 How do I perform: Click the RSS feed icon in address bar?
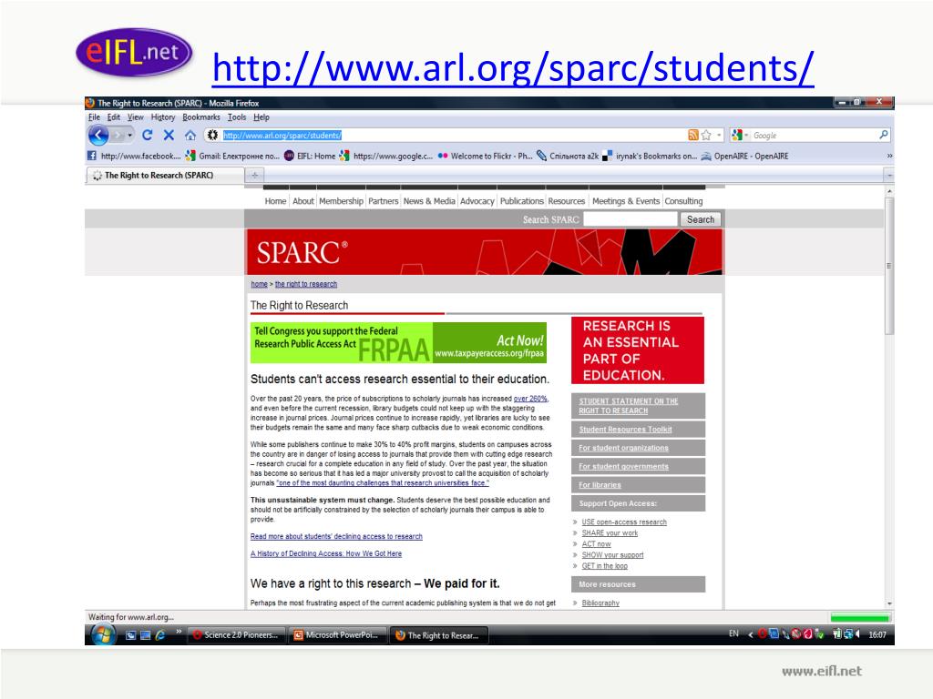click(x=692, y=136)
